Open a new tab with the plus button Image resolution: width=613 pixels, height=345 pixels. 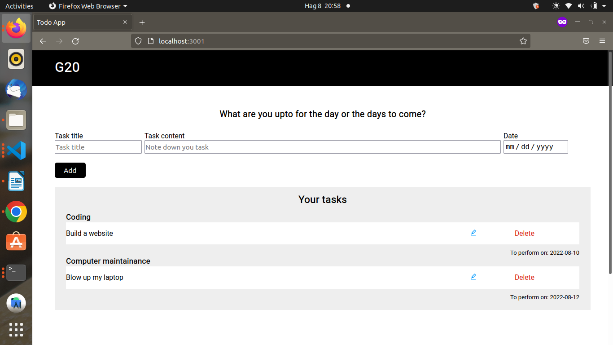(x=142, y=22)
